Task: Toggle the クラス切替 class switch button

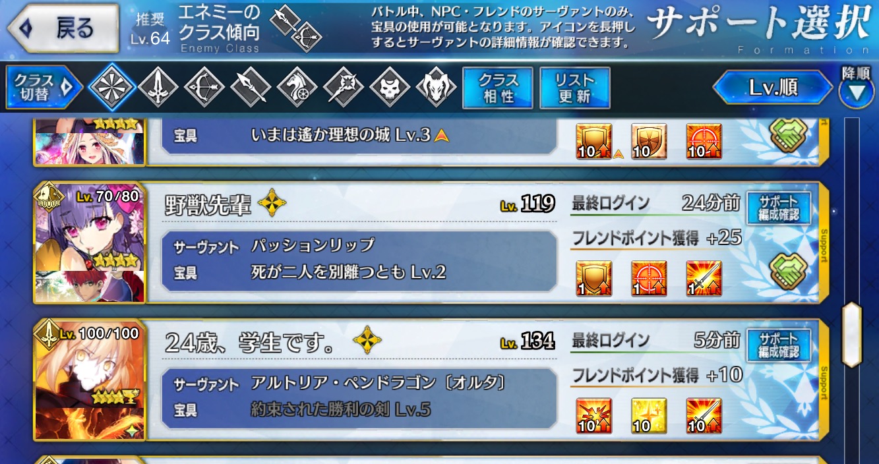Action: pos(44,88)
